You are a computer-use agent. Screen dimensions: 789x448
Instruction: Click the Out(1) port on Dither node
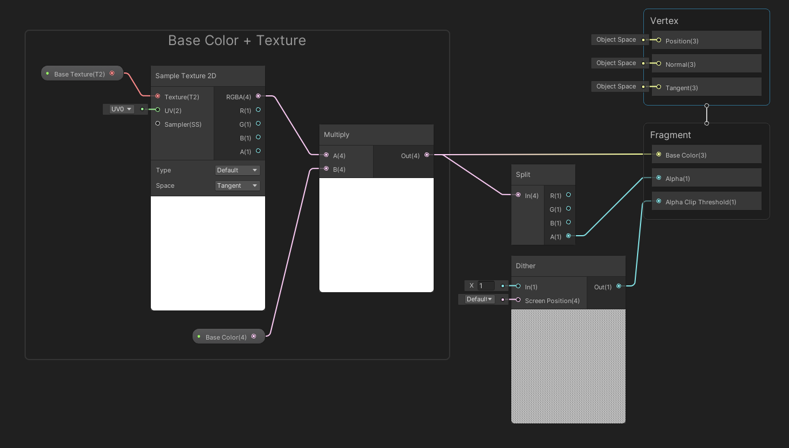pos(619,287)
